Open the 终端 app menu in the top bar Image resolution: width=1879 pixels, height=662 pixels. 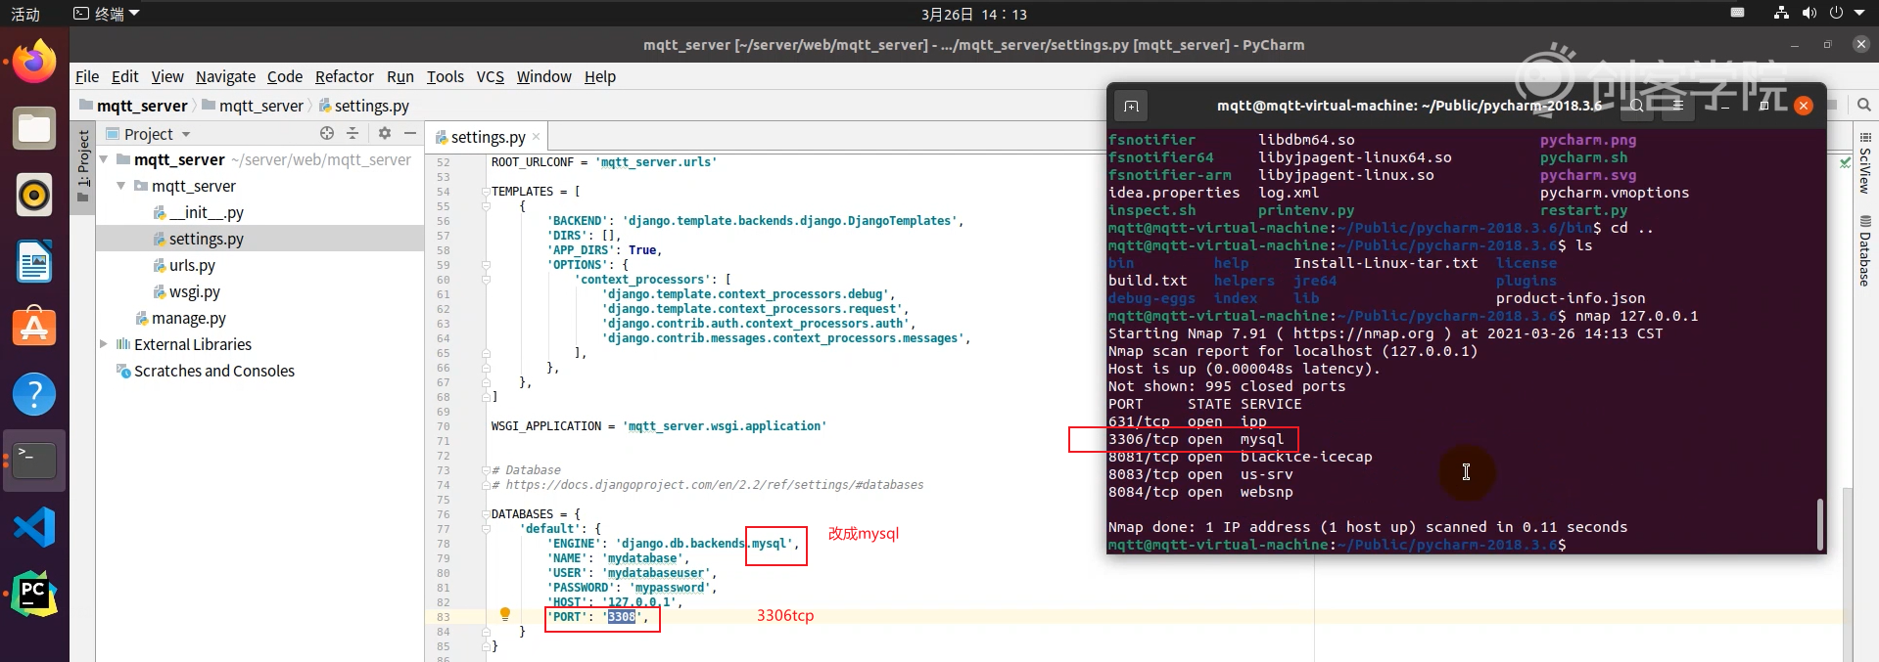click(x=107, y=14)
